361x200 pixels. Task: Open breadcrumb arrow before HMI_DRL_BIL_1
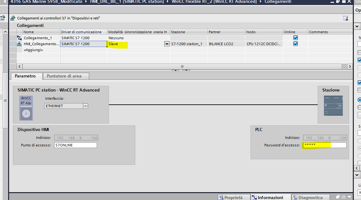pyautogui.click(x=86, y=2)
